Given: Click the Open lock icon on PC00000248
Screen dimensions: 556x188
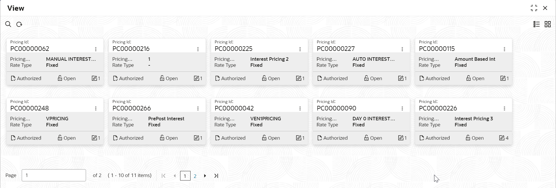Looking at the screenshot, I should pyautogui.click(x=60, y=138).
